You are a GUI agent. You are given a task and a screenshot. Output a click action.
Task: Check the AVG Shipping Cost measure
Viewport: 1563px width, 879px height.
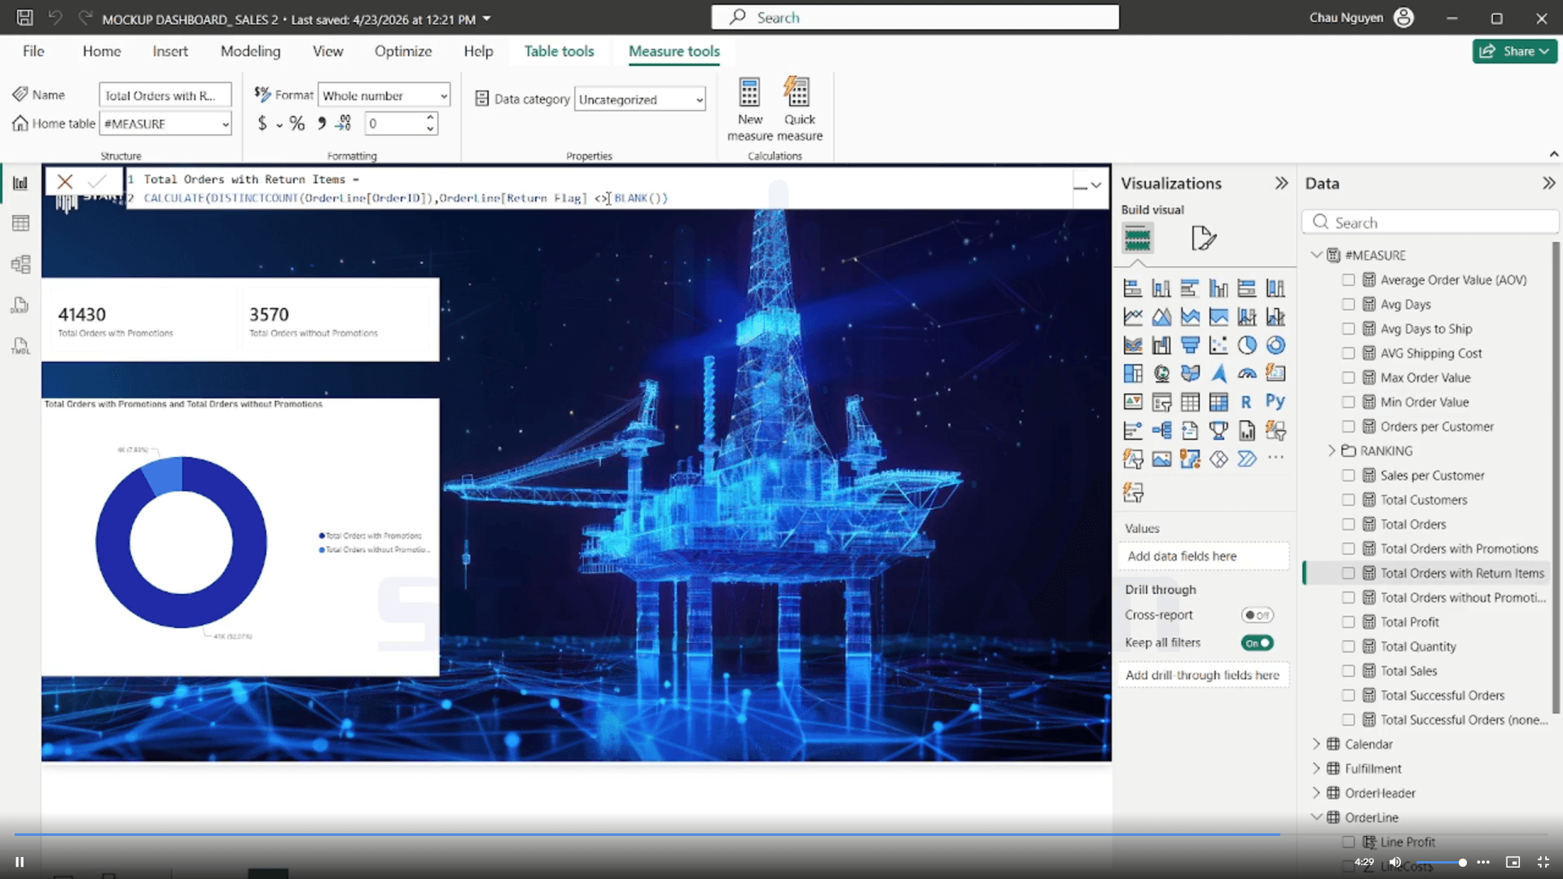tap(1348, 354)
